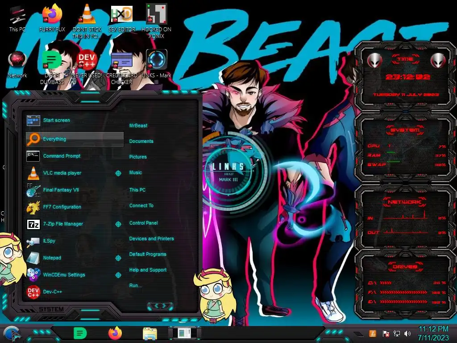Open 7-Zip File Manager from start menu
Screen dimensions: 457x343
tap(70, 224)
